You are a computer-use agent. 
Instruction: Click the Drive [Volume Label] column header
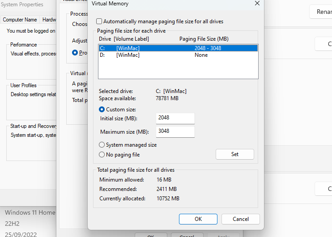[124, 39]
